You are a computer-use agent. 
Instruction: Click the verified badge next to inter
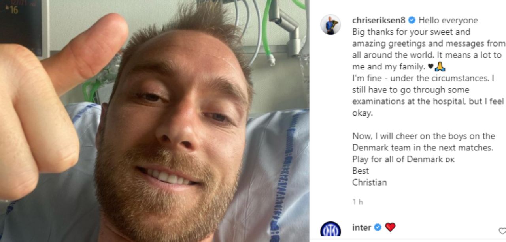coord(378,227)
